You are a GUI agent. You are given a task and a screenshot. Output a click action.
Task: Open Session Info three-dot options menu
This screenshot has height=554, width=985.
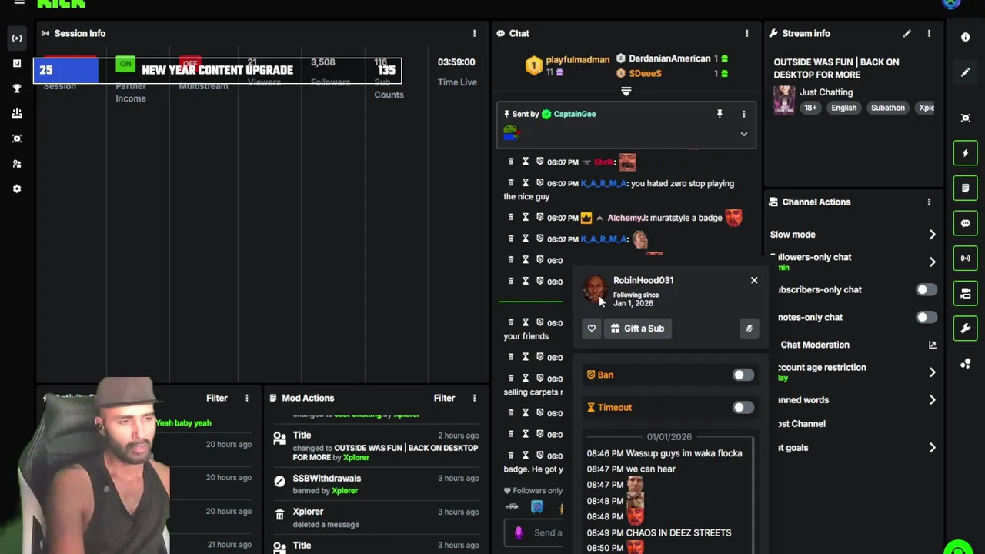pyautogui.click(x=474, y=33)
